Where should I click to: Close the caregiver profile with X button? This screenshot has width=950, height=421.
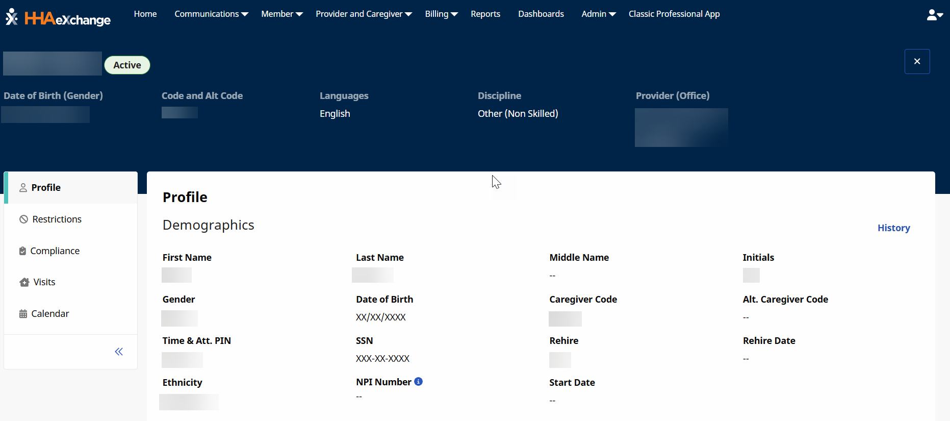917,61
